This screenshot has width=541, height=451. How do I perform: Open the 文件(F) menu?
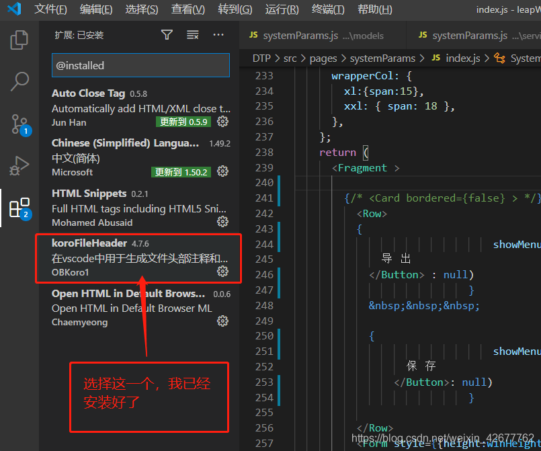tap(50, 9)
